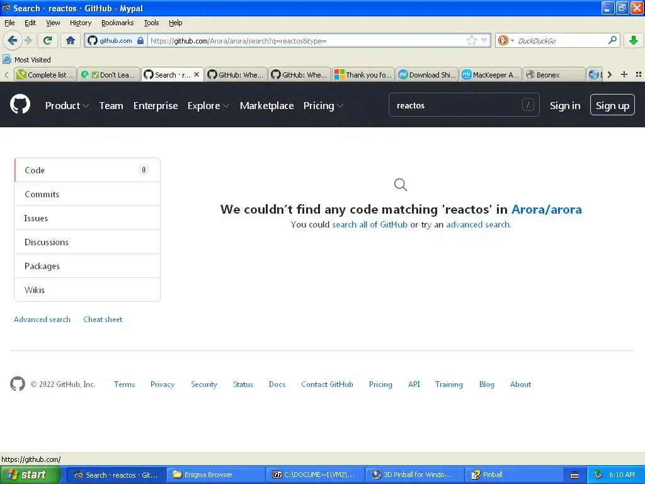
Task: Click Sign in
Action: click(x=565, y=106)
